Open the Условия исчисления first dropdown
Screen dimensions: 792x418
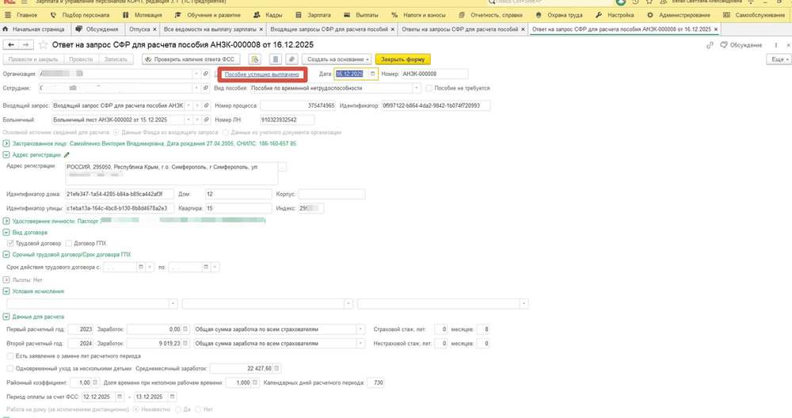(x=173, y=304)
